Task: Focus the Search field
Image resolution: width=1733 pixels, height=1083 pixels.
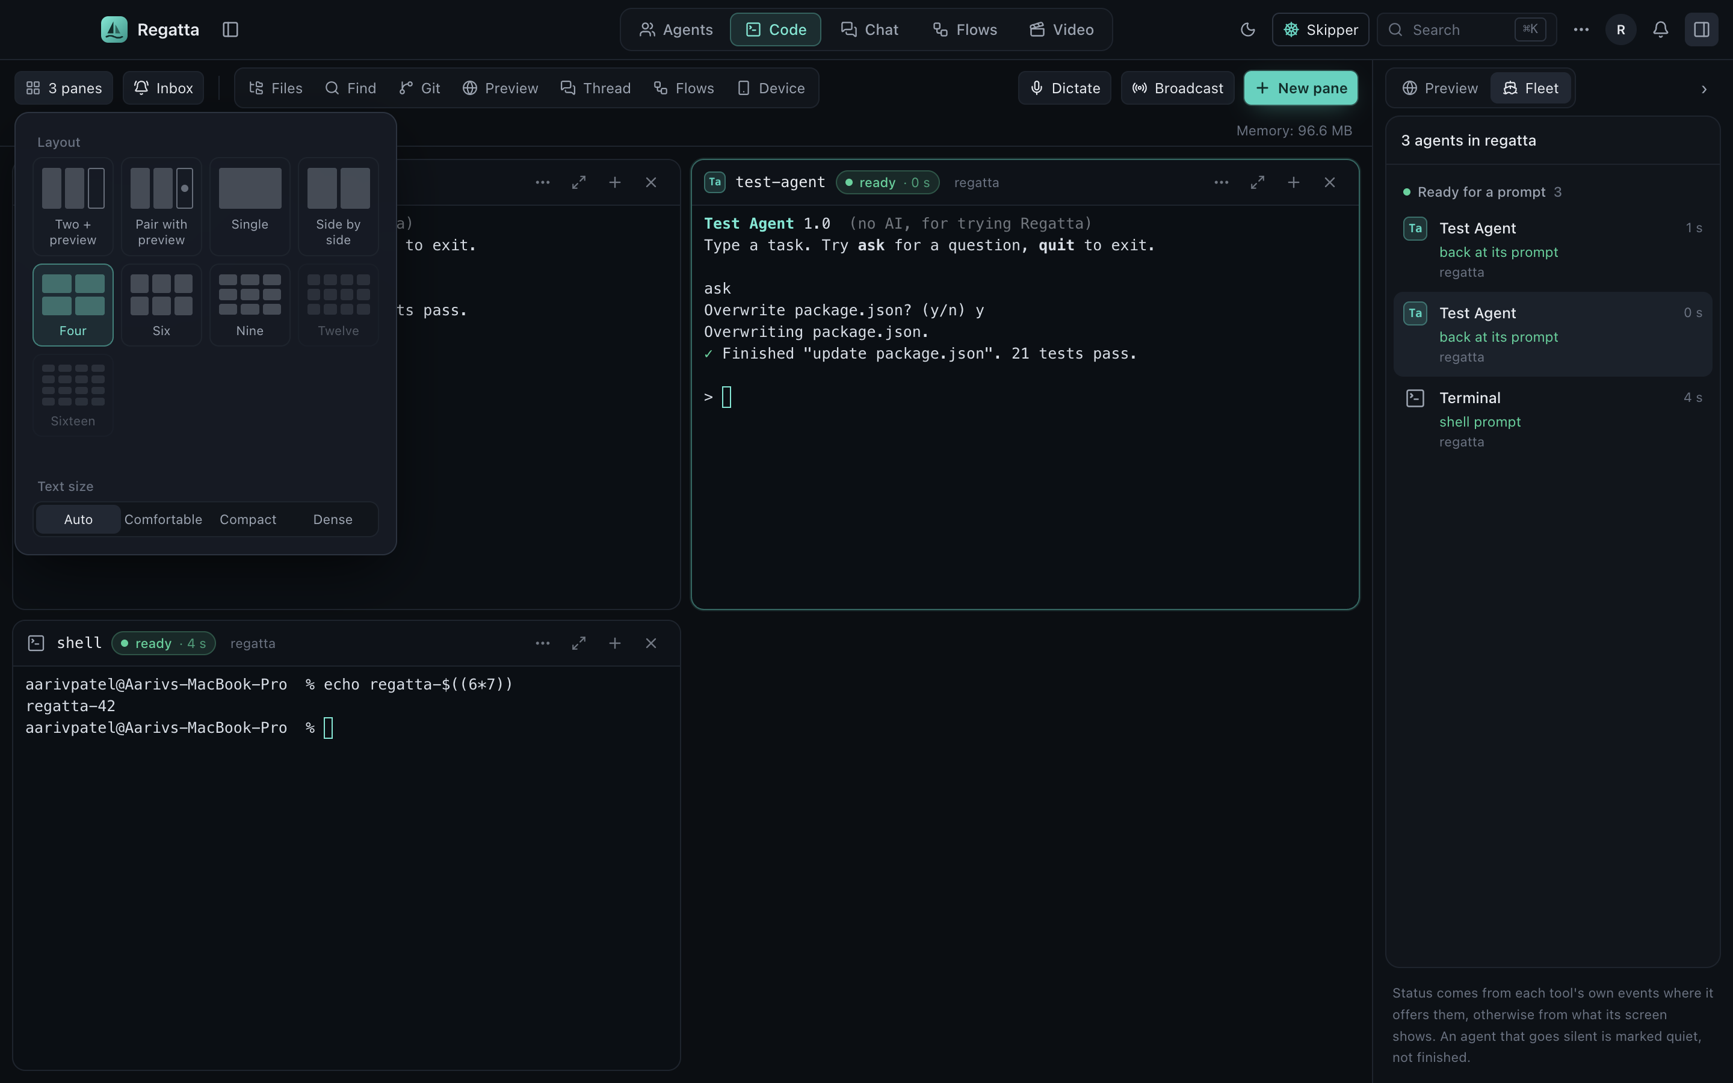Action: 1466,29
